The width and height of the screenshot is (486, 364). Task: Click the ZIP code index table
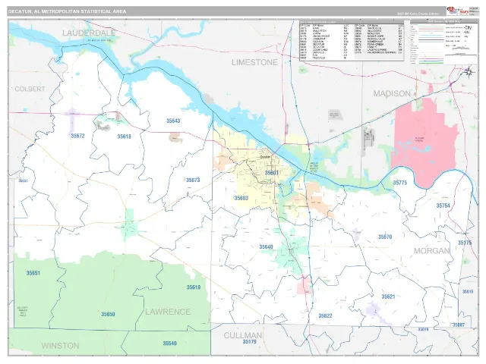pos(352,40)
